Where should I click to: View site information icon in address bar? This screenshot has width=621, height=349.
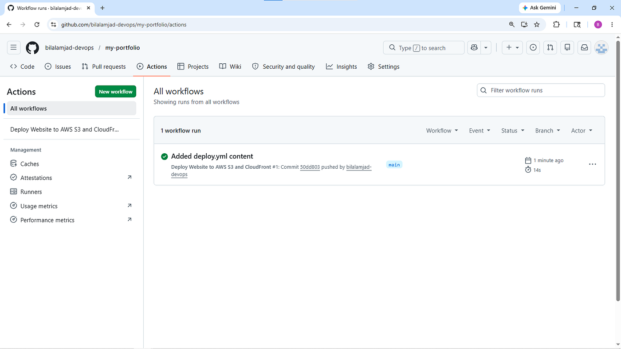tap(54, 25)
